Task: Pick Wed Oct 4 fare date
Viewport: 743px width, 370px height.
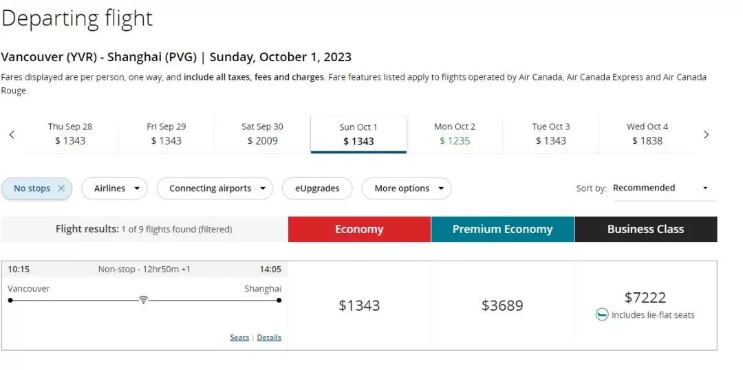Action: (x=647, y=134)
